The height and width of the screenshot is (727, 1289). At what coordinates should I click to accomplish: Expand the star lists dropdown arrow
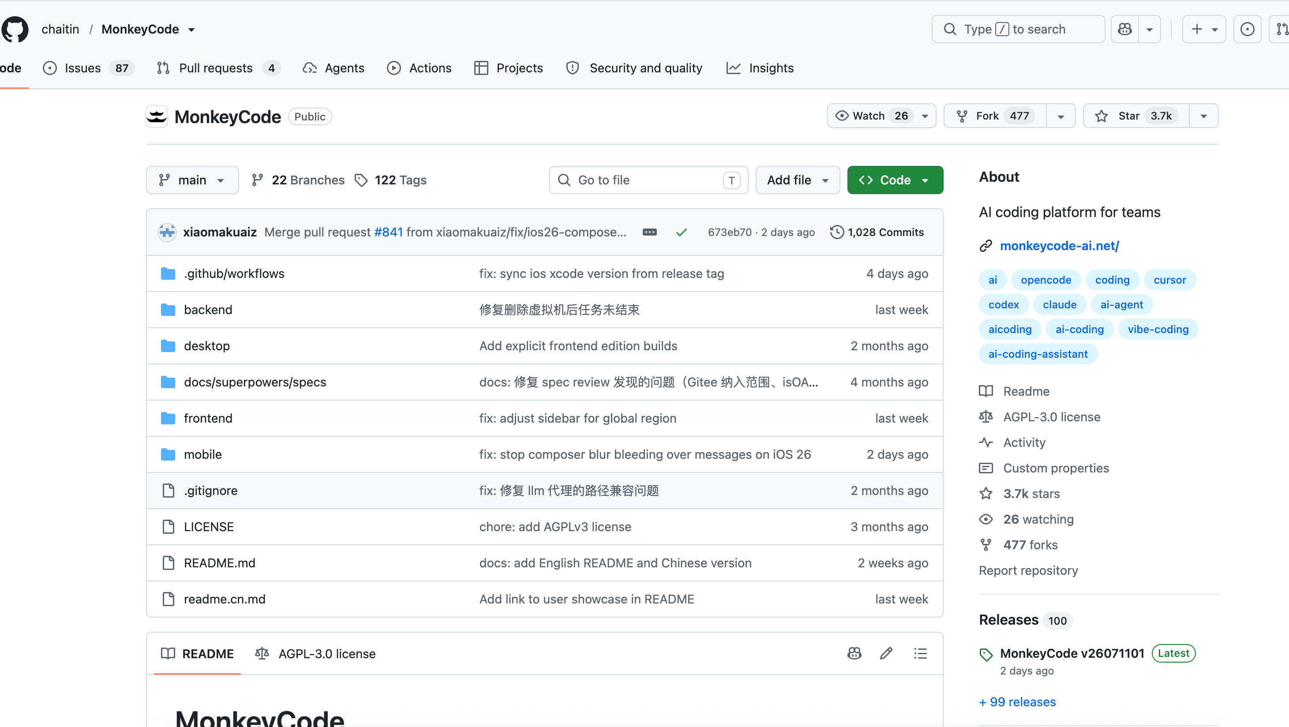coord(1203,116)
